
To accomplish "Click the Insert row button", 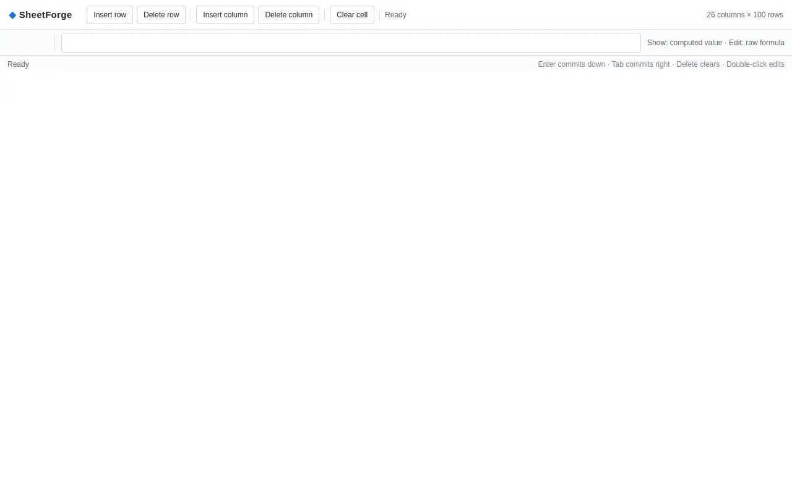I will [x=110, y=15].
